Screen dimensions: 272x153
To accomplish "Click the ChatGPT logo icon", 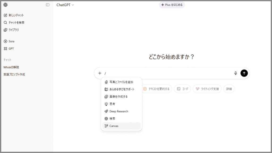I will pyautogui.click(x=6, y=5).
